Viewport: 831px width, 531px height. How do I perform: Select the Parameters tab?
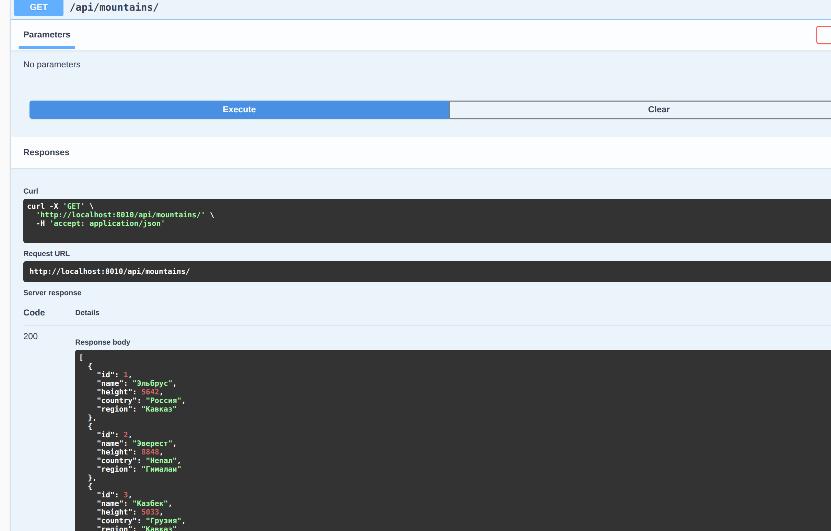[x=47, y=35]
